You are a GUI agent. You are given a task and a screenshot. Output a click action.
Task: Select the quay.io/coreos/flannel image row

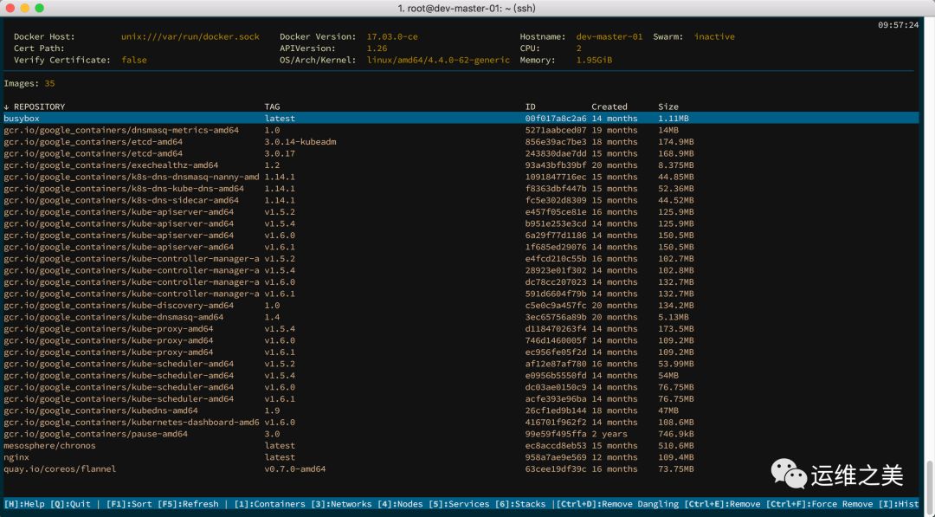(461, 469)
